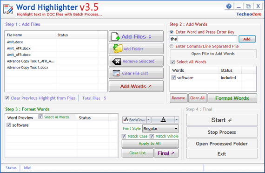
Task: Open the font color dropdown arrow
Action: [x=177, y=120]
